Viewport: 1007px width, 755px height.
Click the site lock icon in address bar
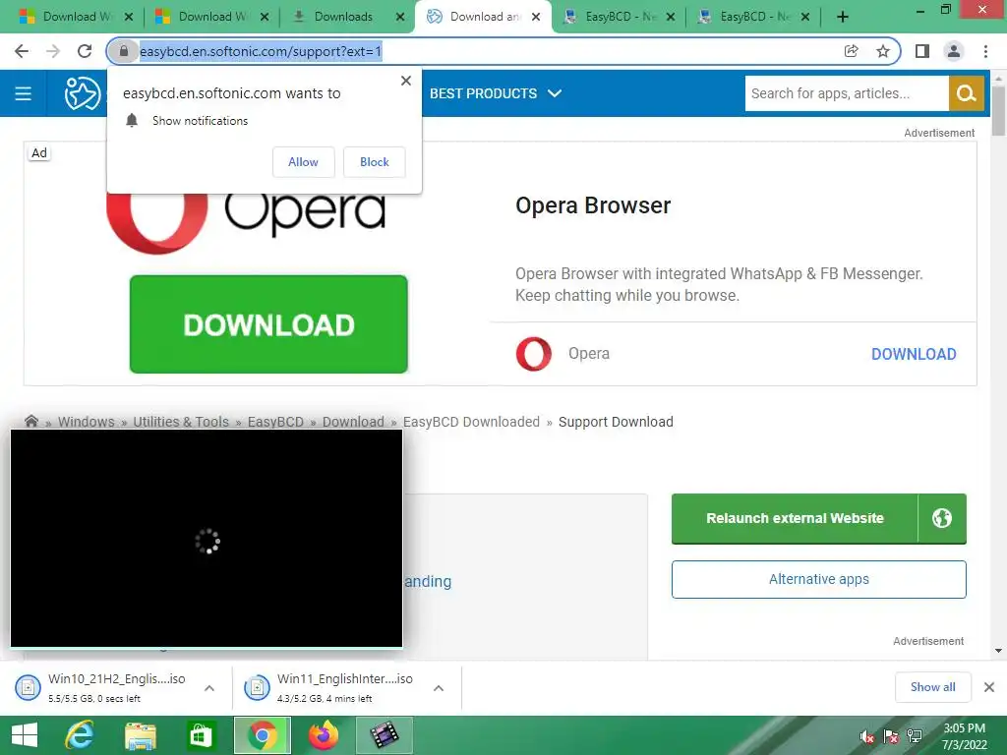pyautogui.click(x=124, y=51)
